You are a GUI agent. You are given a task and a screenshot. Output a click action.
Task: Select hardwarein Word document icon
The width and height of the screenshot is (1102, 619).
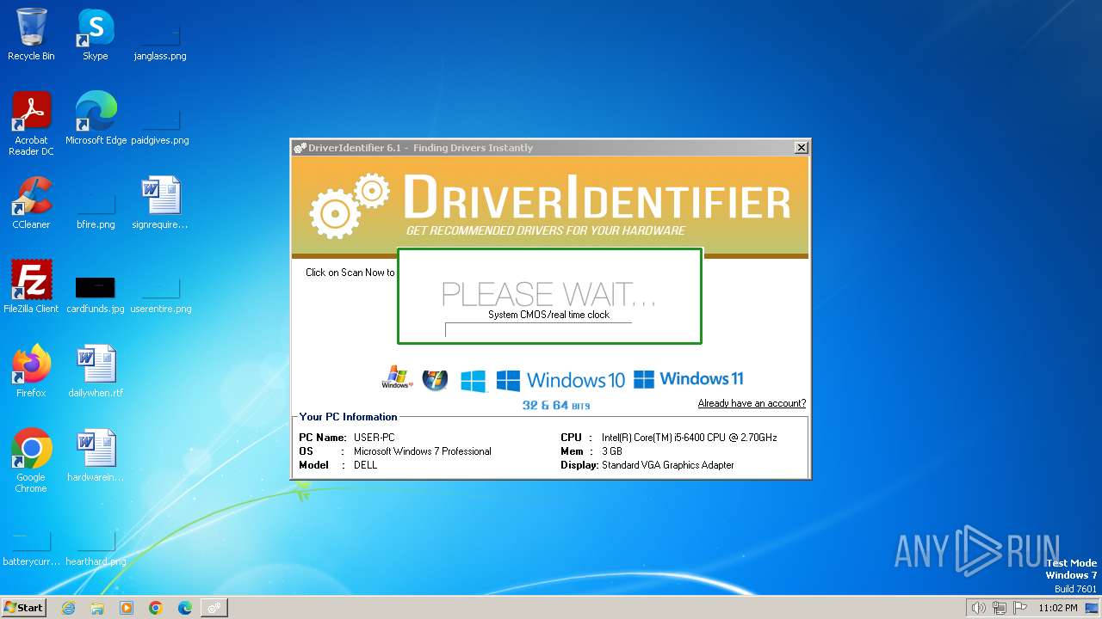(96, 456)
